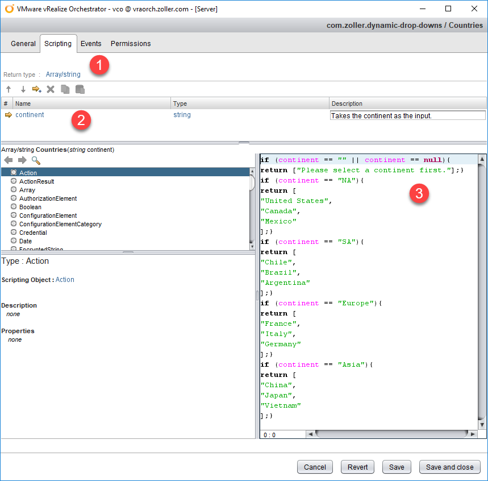Click the string type of continent

coord(182,115)
